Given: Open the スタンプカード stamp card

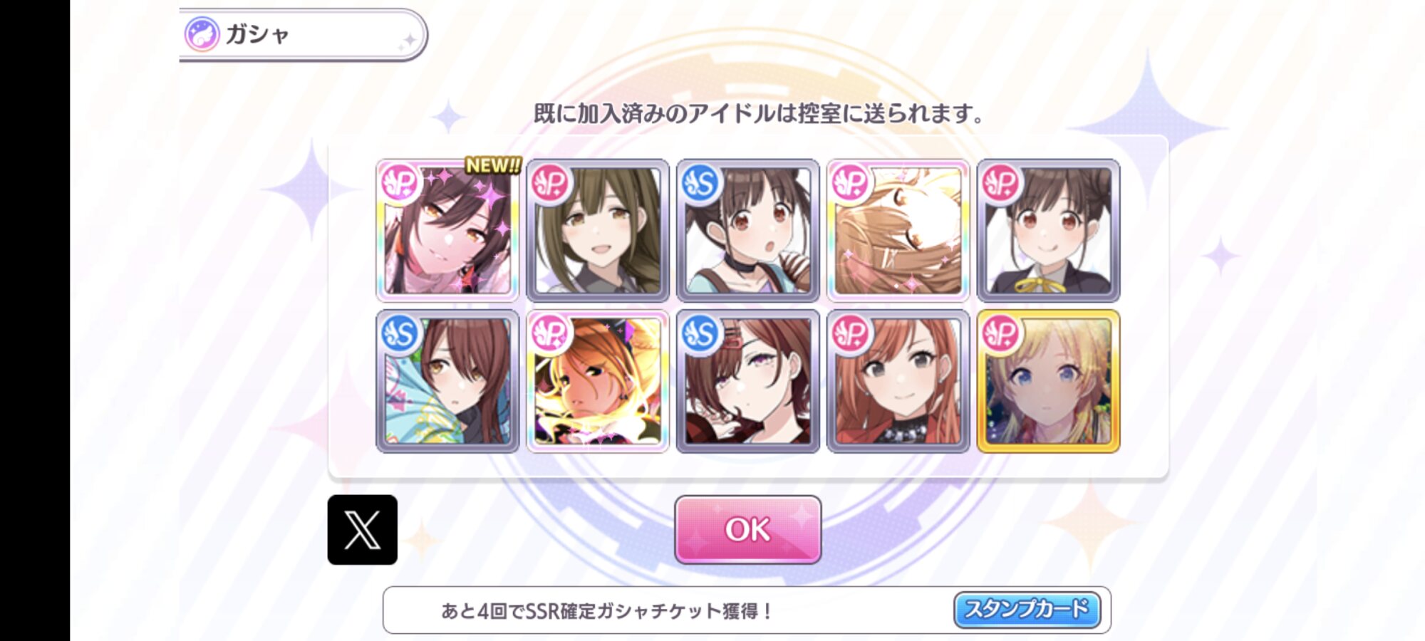Looking at the screenshot, I should pyautogui.click(x=1027, y=610).
